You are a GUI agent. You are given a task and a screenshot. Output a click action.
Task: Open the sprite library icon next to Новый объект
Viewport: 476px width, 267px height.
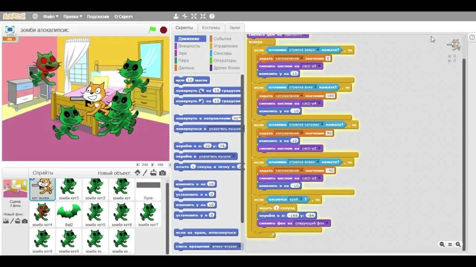138,172
